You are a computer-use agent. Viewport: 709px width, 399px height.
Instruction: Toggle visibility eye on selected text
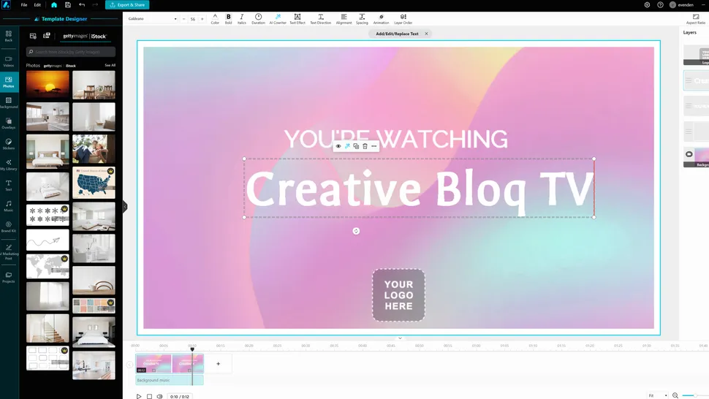click(338, 146)
